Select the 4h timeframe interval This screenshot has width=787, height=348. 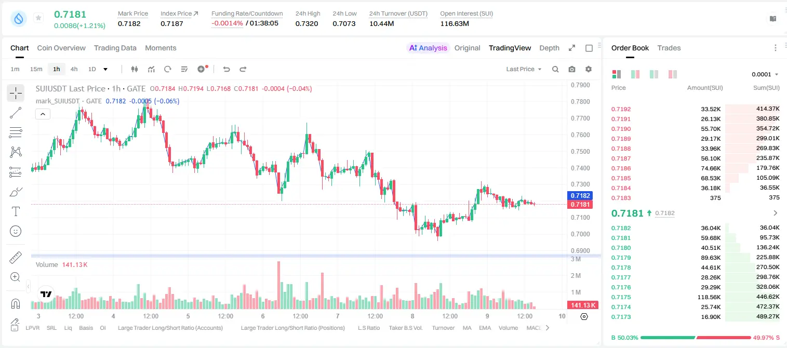tap(74, 69)
